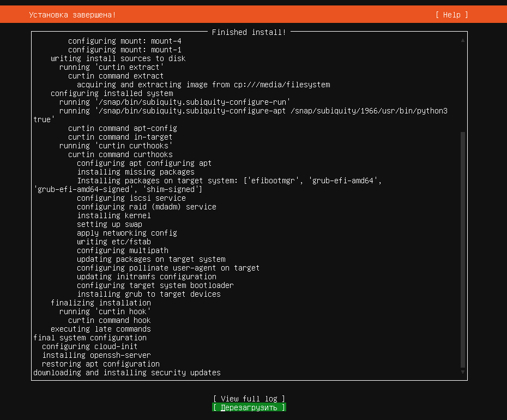Image resolution: width=507 pixels, height=420 pixels.
Task: Click the log scrollbar thumb
Action: (x=463, y=250)
